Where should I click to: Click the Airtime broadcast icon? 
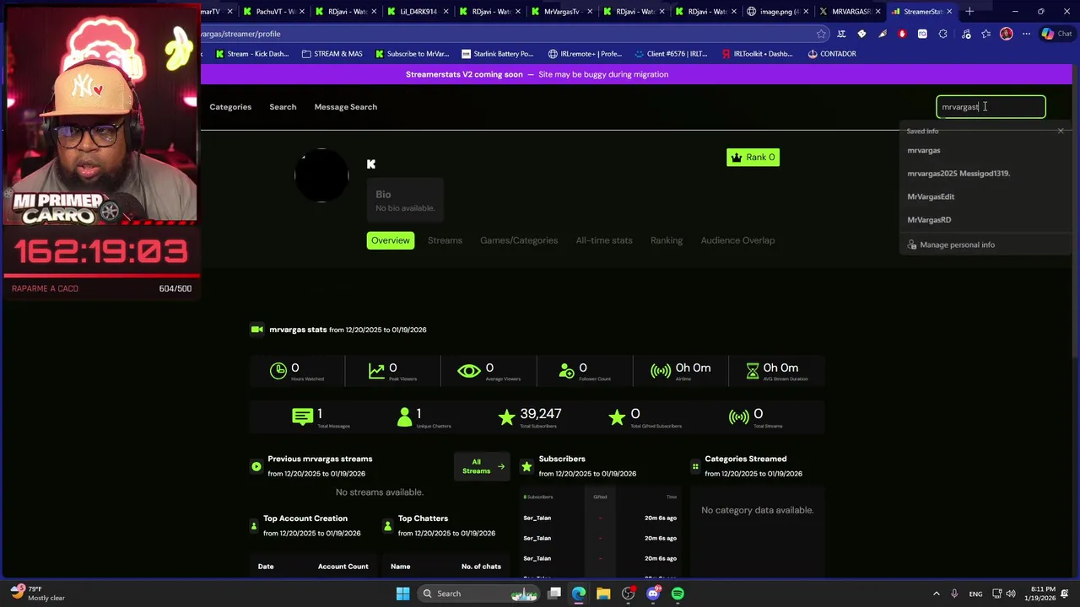tap(661, 371)
